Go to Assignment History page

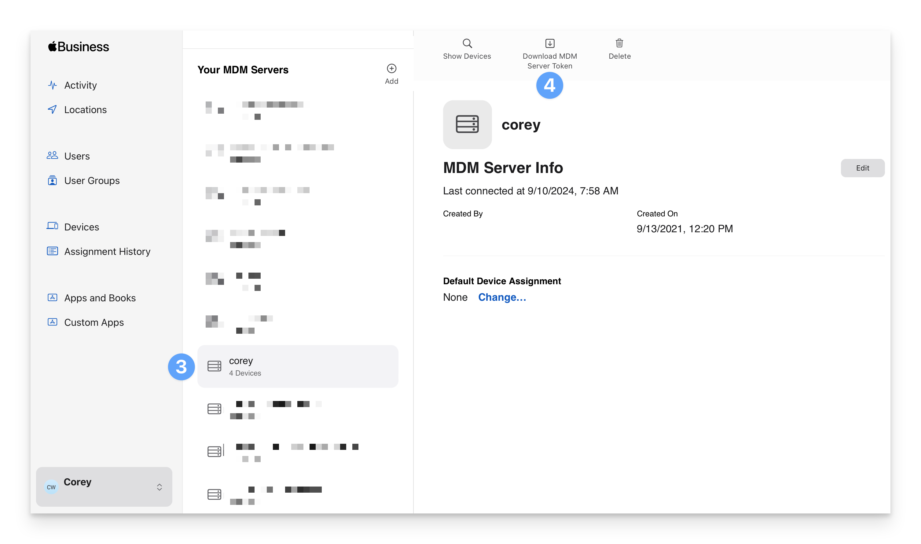click(107, 252)
